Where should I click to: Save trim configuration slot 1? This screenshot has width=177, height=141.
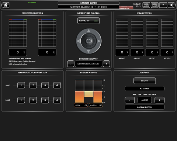(x=21, y=85)
